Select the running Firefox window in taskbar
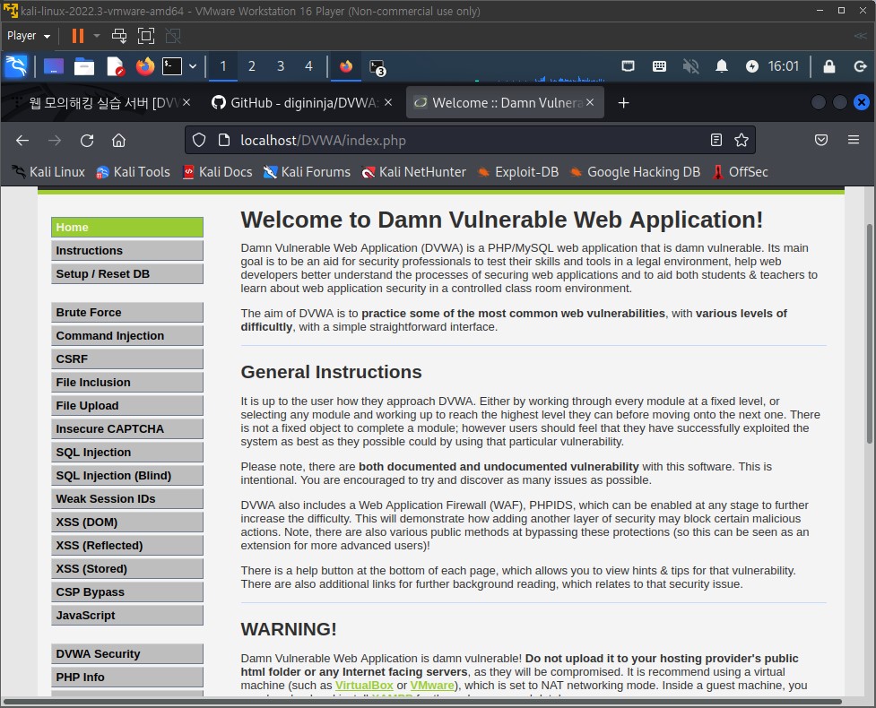Screen dimensions: 876x708 (x=346, y=66)
